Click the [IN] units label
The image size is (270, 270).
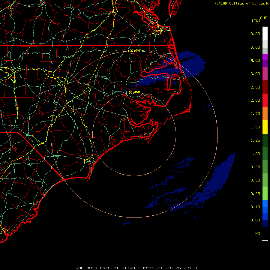(x=256, y=21)
